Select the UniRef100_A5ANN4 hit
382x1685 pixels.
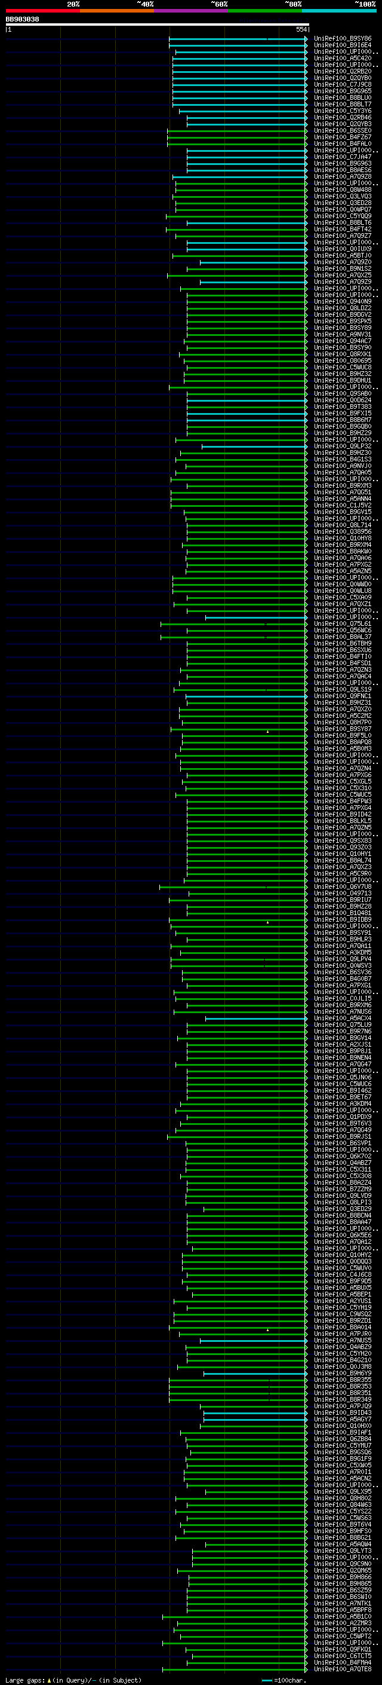point(343,499)
